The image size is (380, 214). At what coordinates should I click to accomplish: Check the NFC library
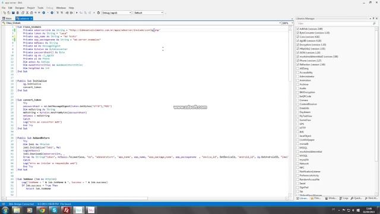pos(297,168)
